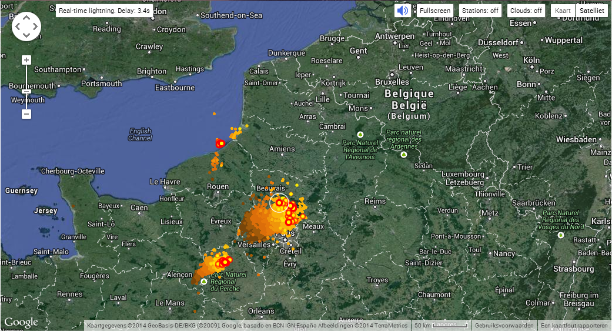The image size is (612, 331).
Task: Click the Parc Naturel du Perche tree icon
Action: 204,281
